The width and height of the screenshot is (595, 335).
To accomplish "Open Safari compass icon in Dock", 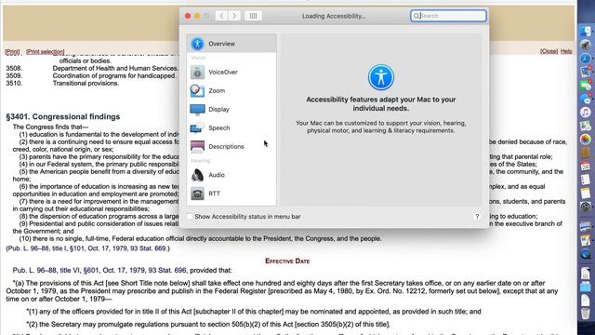I will point(586,59).
